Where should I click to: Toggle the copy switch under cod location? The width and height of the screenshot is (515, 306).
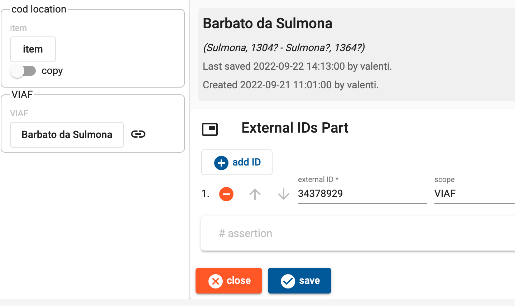click(x=23, y=71)
